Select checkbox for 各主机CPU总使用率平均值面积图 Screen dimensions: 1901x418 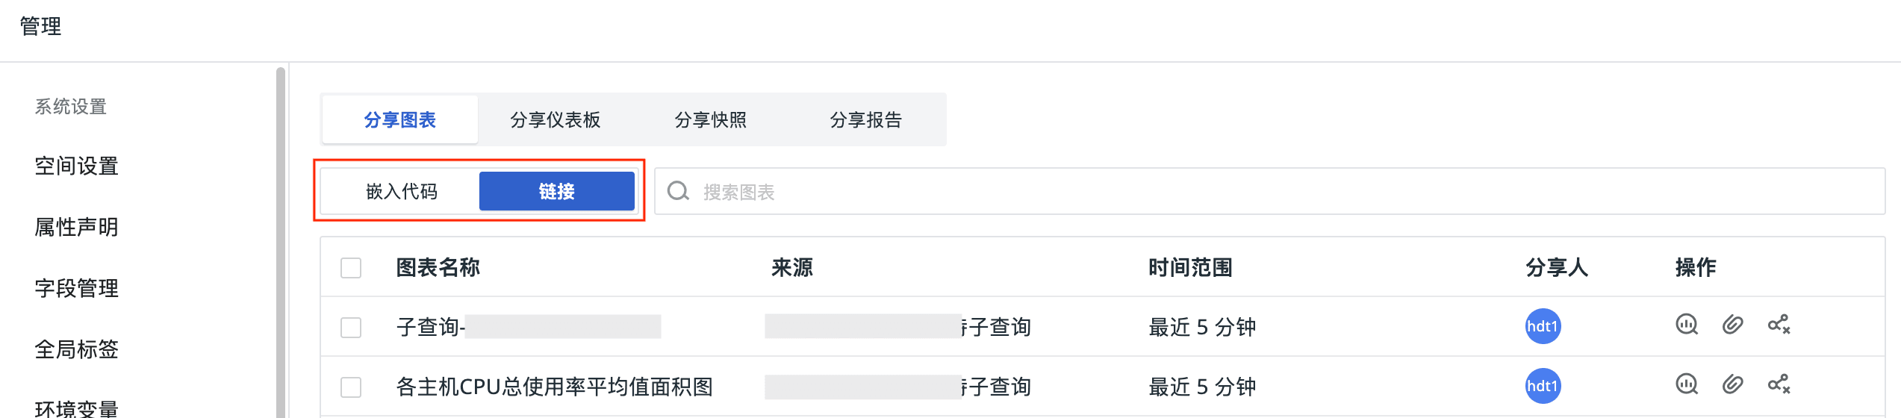[x=351, y=387]
